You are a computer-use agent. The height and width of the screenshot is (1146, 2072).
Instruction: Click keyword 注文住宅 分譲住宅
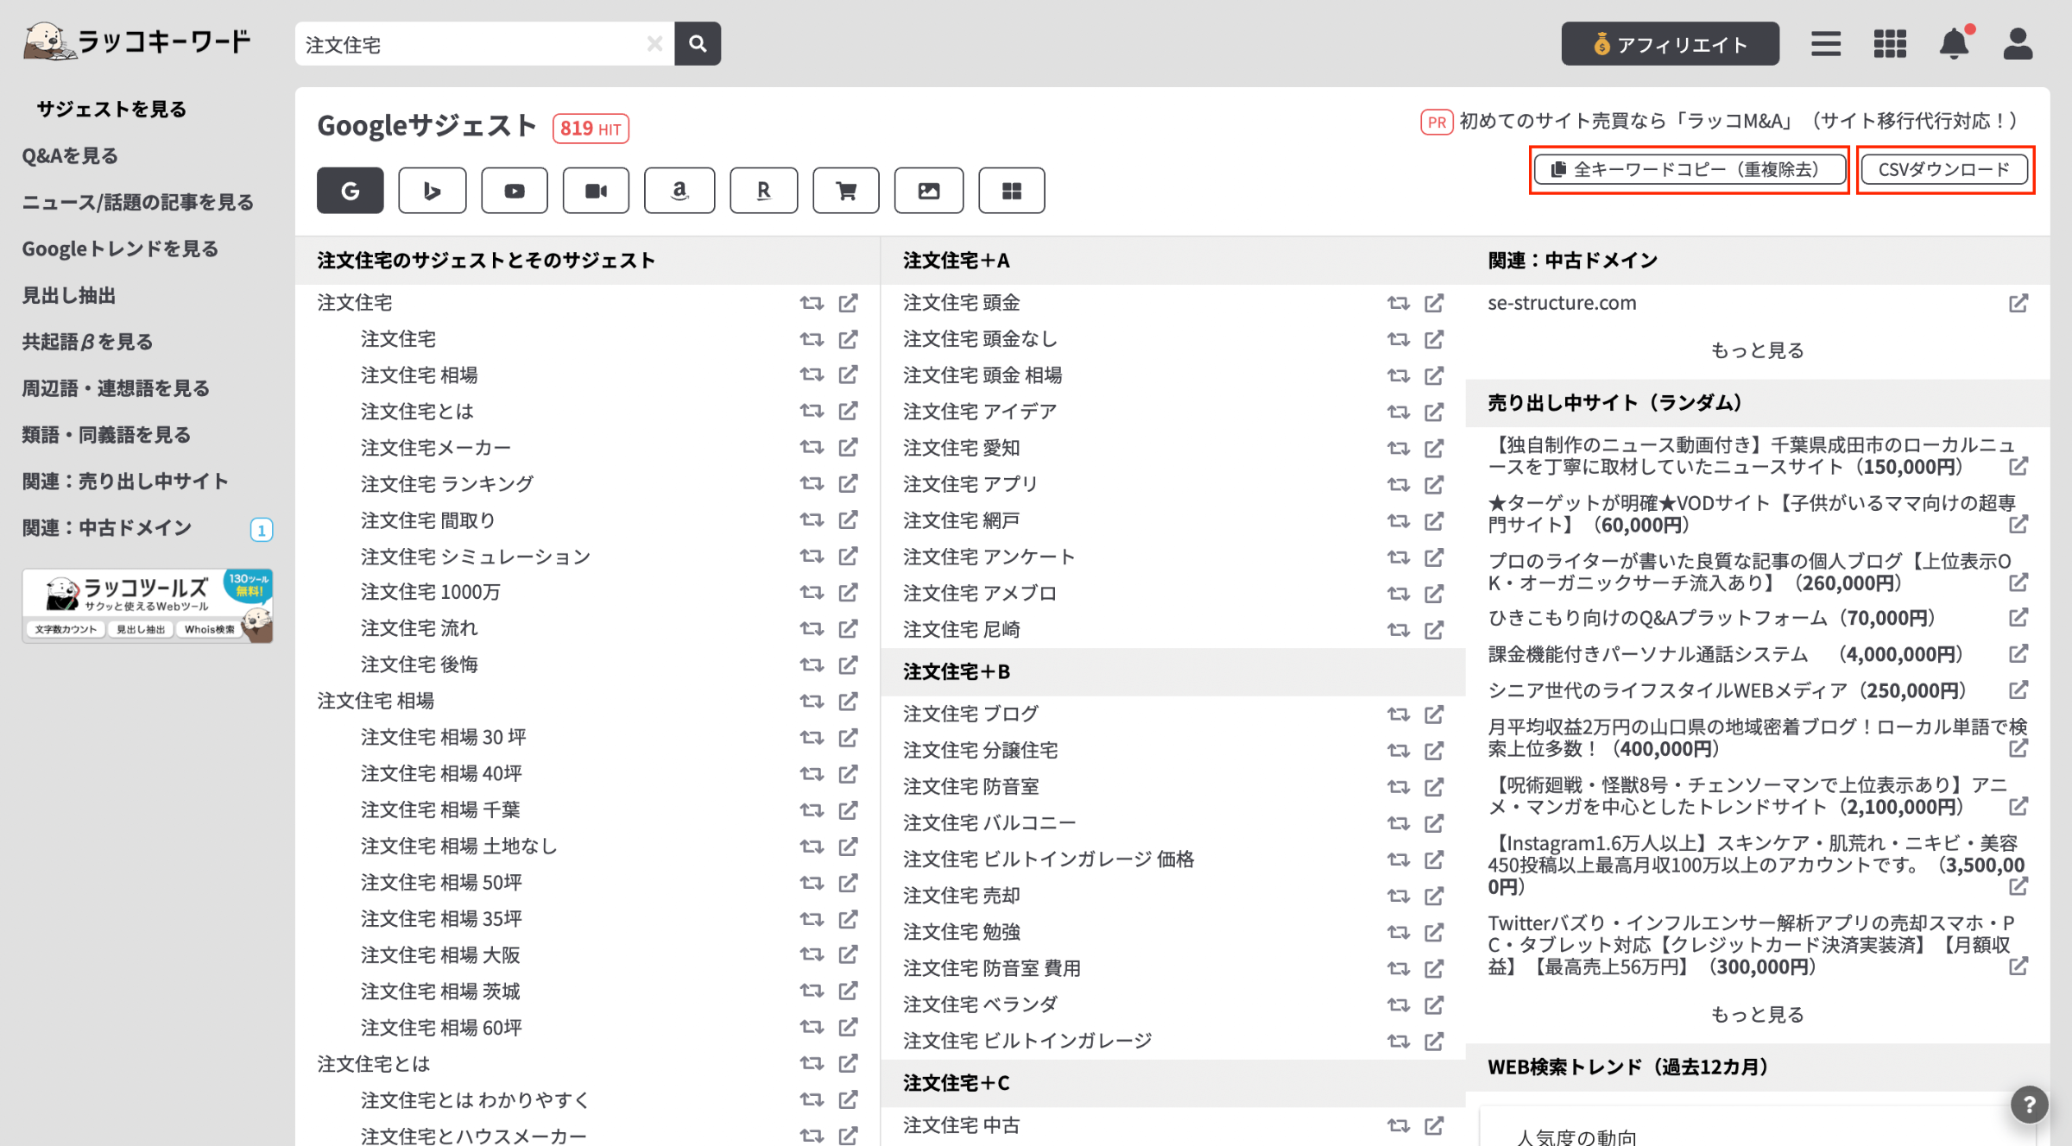980,751
